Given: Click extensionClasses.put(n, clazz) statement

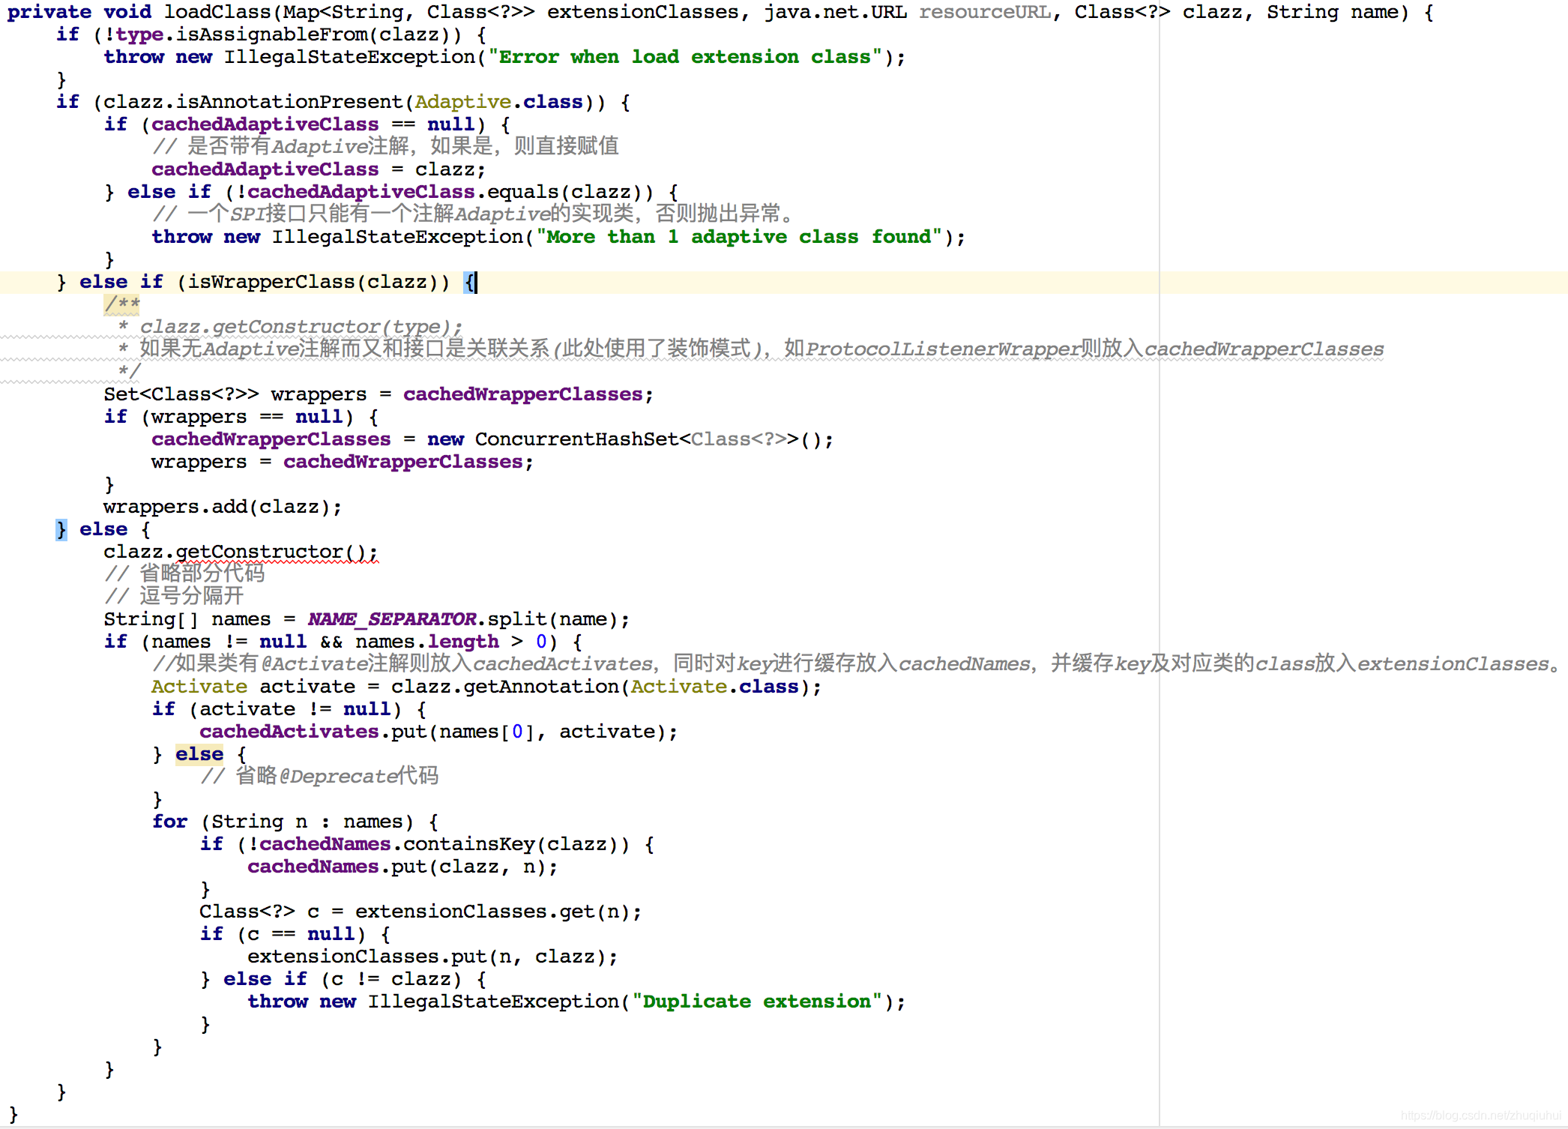Looking at the screenshot, I should pos(432,957).
